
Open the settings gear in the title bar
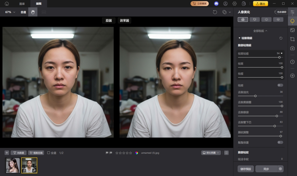pos(234,4)
